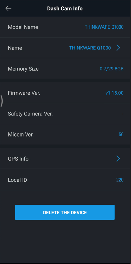
Task: Tap the DELETE THE DEVICE button
Action: tap(65, 212)
